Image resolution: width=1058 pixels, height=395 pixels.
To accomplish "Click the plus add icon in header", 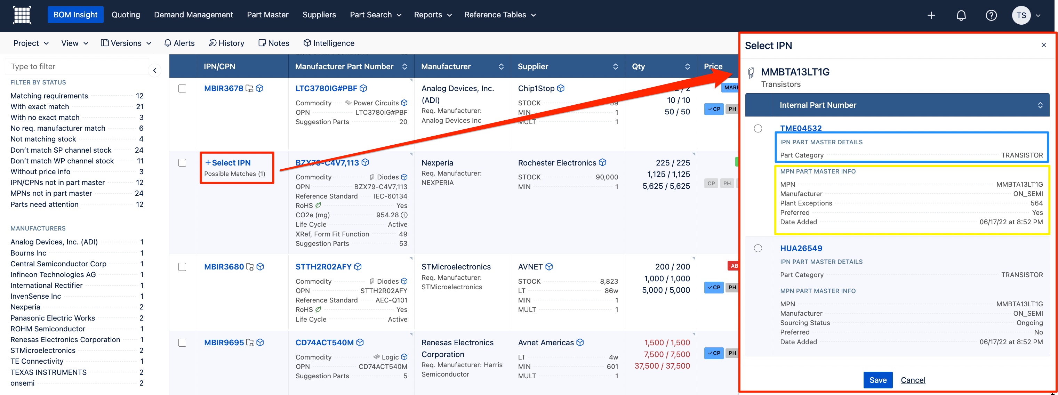I will click(931, 15).
